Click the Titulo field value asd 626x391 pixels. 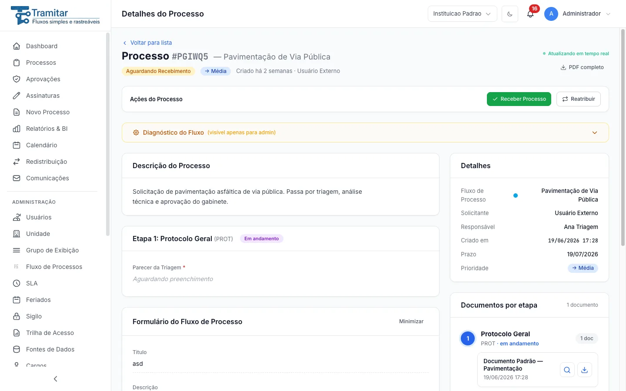pos(138,364)
